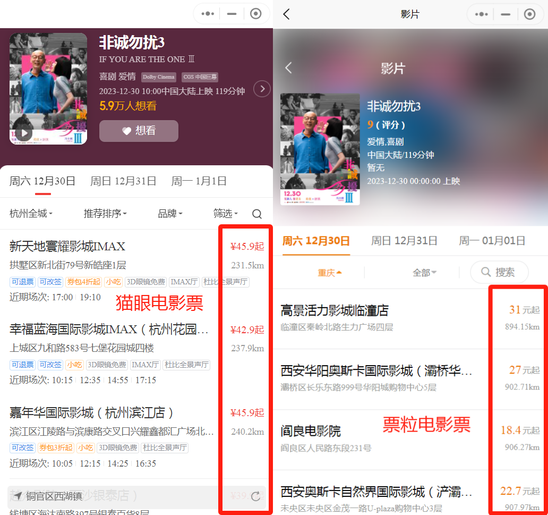Play the trailer on the left movie poster
548x515 pixels.
(x=23, y=133)
